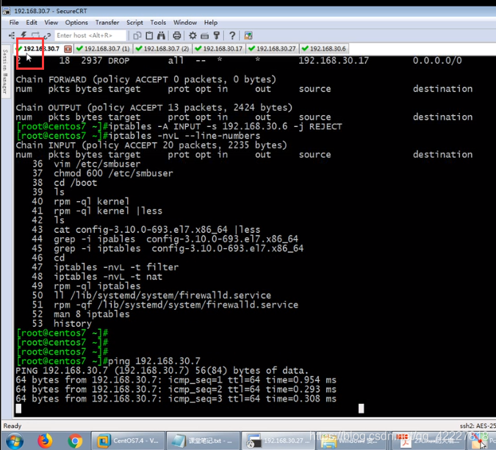Focus the Enter host input field

(x=90, y=35)
